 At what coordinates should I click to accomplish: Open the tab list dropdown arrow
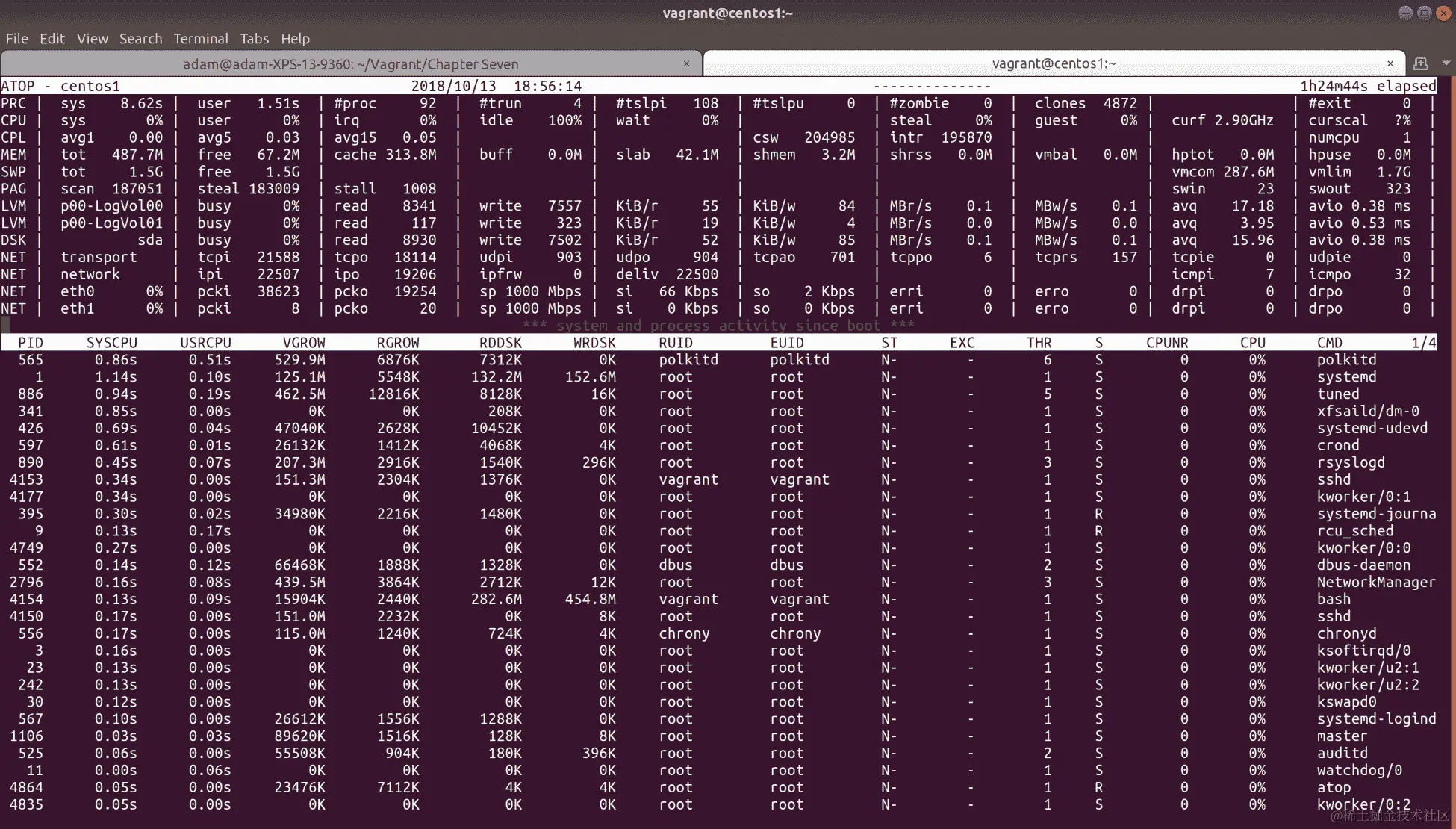tap(1446, 63)
